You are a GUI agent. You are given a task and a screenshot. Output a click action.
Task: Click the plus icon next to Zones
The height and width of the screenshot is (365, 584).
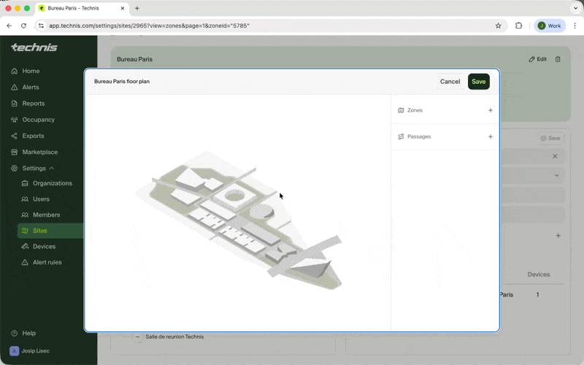point(490,110)
